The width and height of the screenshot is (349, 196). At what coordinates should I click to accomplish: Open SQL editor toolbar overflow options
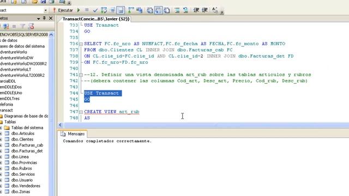[222, 12]
